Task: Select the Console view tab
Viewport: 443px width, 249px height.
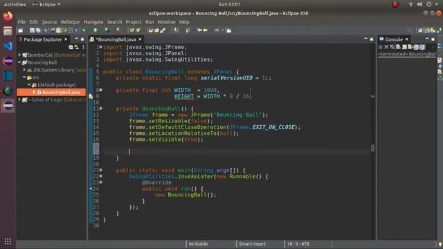Action: click(394, 39)
